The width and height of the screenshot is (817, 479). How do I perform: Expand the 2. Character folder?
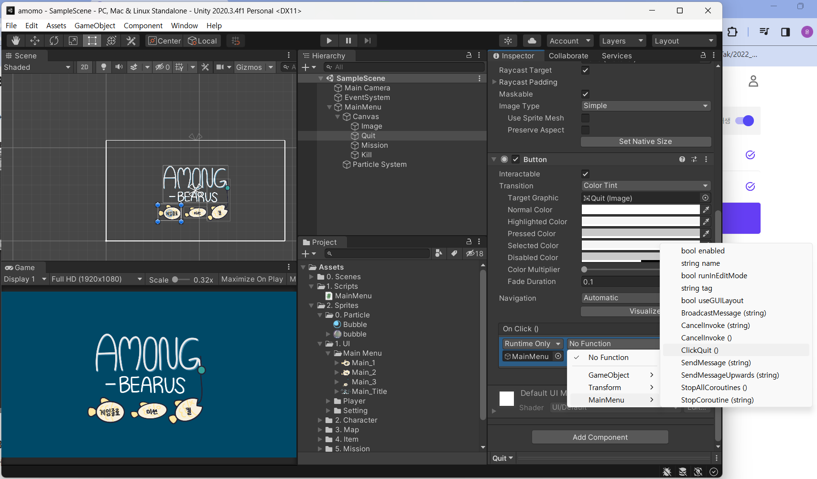(x=320, y=420)
